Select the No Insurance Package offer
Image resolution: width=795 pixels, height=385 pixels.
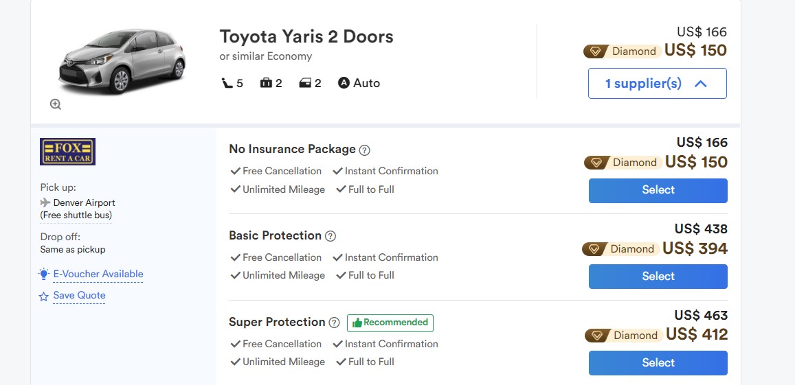pos(658,190)
